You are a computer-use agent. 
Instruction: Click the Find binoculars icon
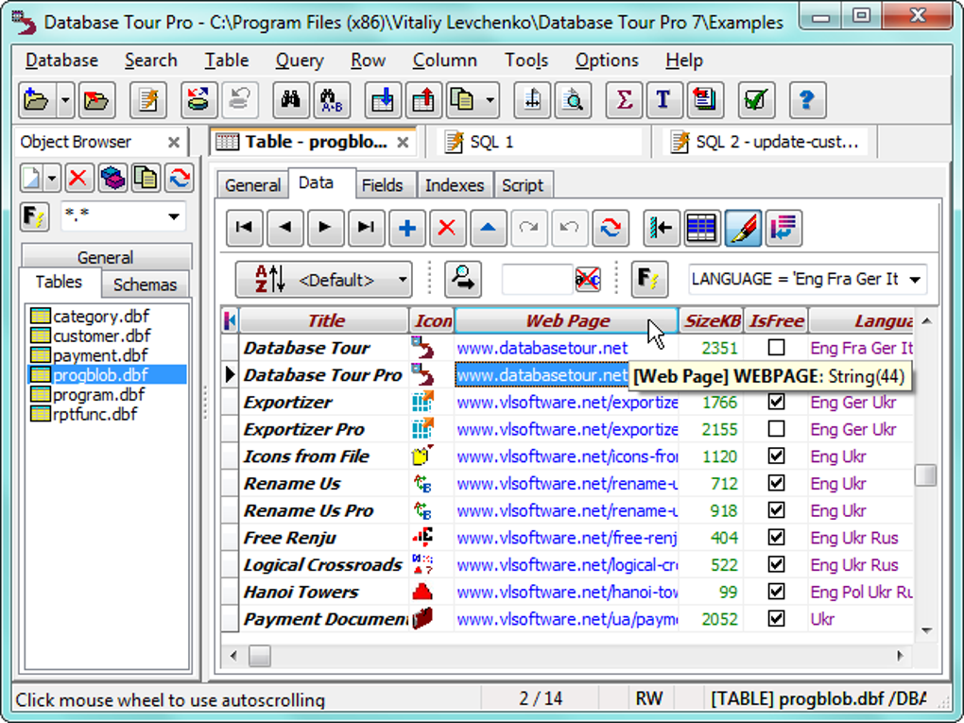[291, 99]
